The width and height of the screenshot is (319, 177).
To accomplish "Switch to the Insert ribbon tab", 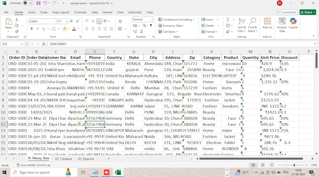I will 31,12.
